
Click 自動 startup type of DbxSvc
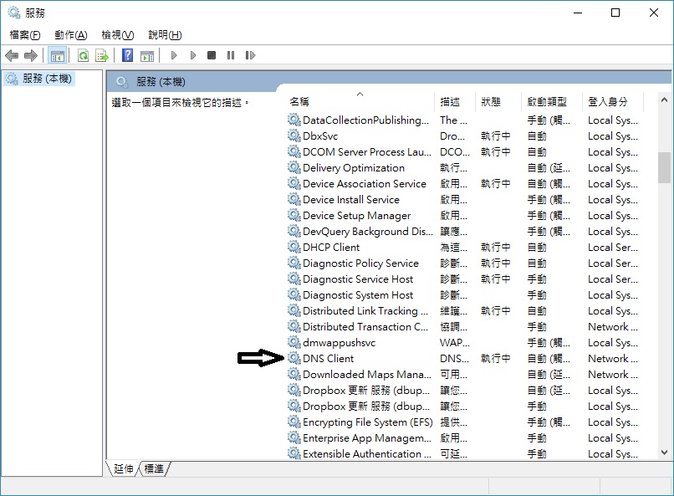tap(537, 136)
